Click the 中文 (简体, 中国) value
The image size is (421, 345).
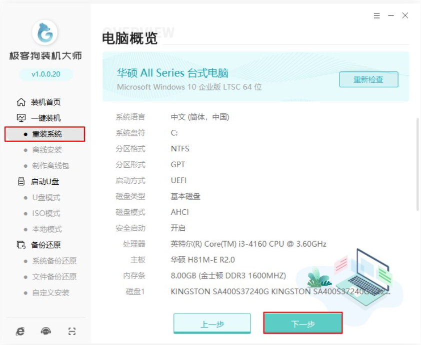[200, 117]
